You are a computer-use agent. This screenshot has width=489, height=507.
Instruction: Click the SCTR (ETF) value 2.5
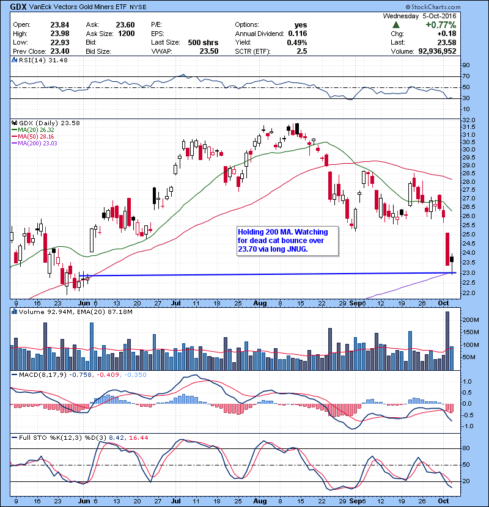coord(302,51)
